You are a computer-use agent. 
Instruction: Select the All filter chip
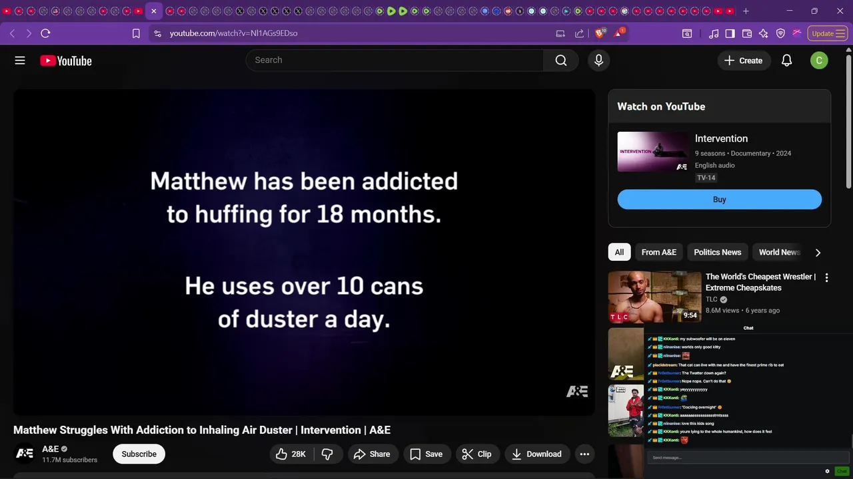(x=619, y=252)
